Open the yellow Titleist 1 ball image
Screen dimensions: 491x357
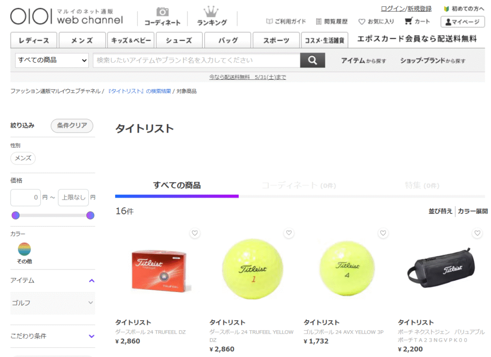[x=252, y=269]
